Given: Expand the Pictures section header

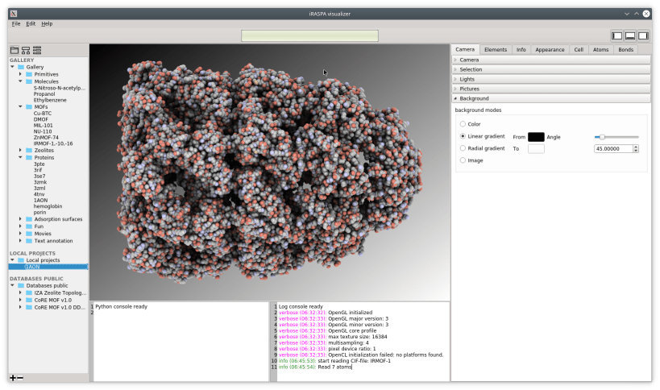Looking at the screenshot, I should pos(551,89).
